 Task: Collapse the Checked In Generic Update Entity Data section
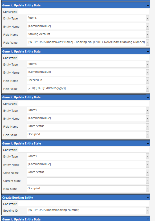point(148,51)
